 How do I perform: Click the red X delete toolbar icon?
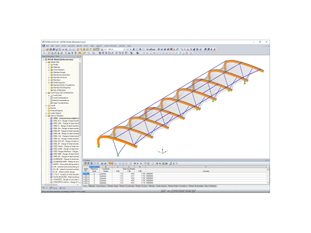(191, 49)
